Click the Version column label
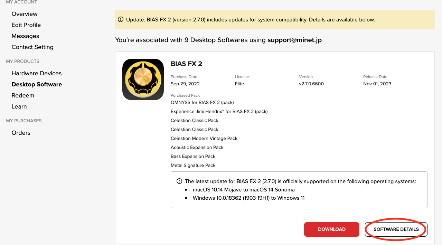The width and height of the screenshot is (442, 245). click(x=306, y=77)
